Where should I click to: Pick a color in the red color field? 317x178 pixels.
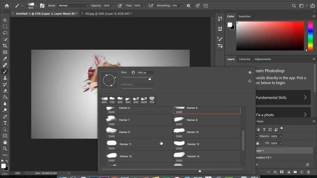point(270,36)
